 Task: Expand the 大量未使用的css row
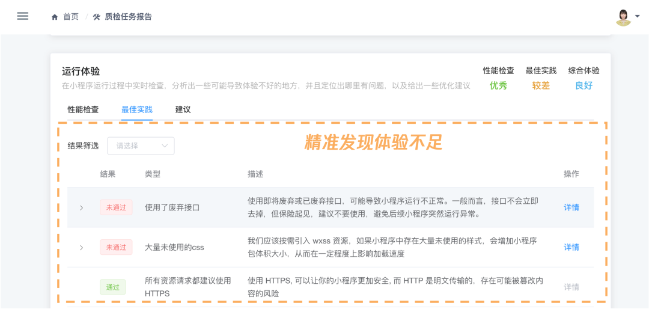(x=82, y=247)
